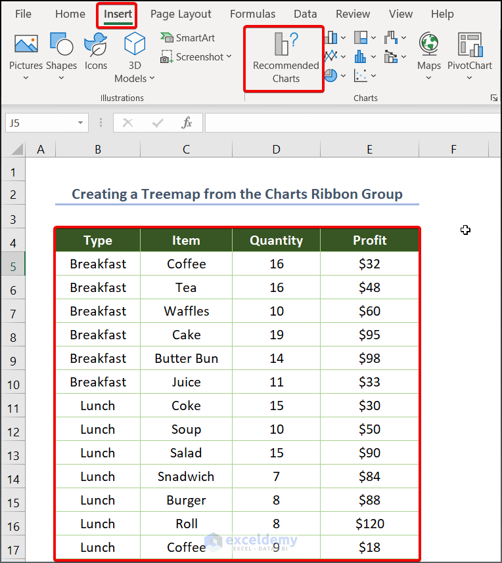Click the Profit header cell
Screen dimensions: 502x563
(x=370, y=240)
